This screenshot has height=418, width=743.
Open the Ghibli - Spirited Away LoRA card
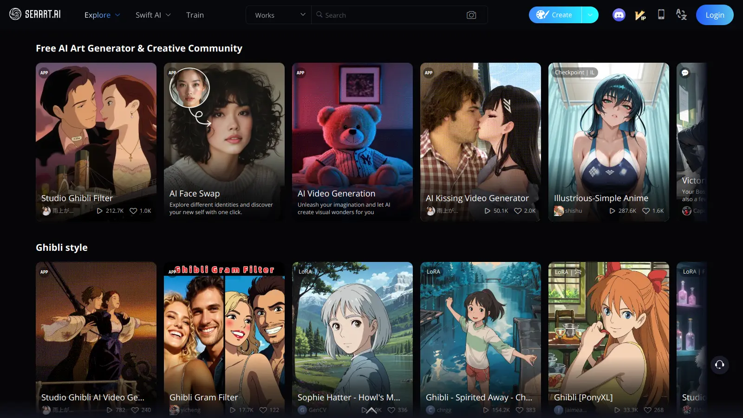click(x=480, y=334)
